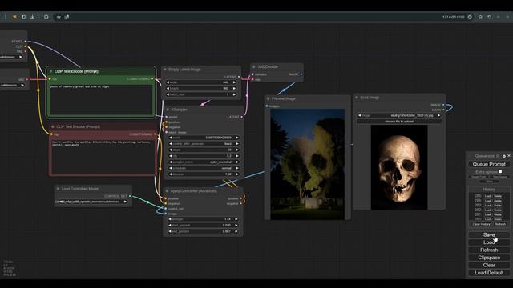The height and width of the screenshot is (288, 513).
Task: Click the browser extensions puzzle icon
Action: (x=46, y=17)
